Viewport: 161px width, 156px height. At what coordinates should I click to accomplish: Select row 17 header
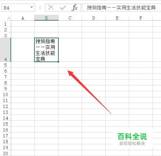pyautogui.click(x=6, y=135)
